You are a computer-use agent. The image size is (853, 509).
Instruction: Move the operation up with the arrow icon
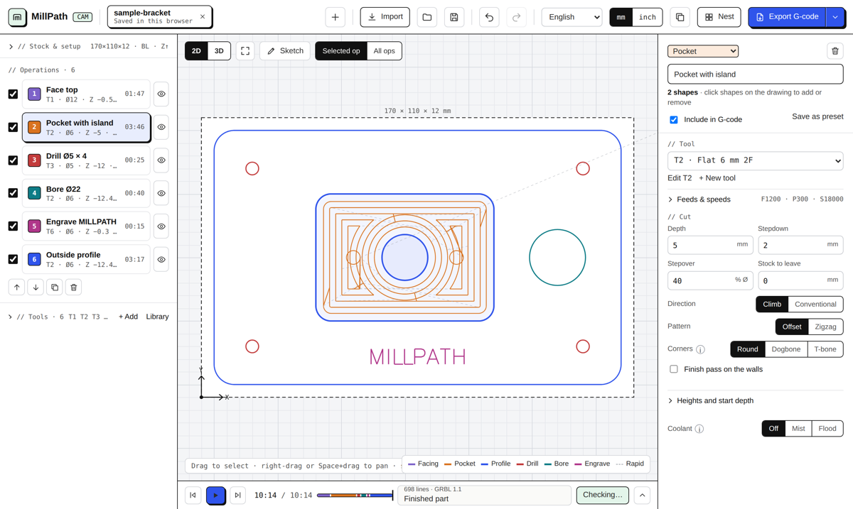click(x=17, y=288)
